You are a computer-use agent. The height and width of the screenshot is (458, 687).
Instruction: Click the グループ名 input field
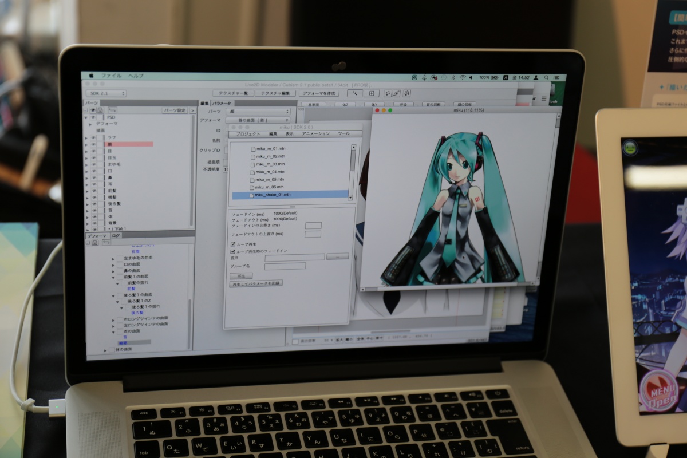285,266
